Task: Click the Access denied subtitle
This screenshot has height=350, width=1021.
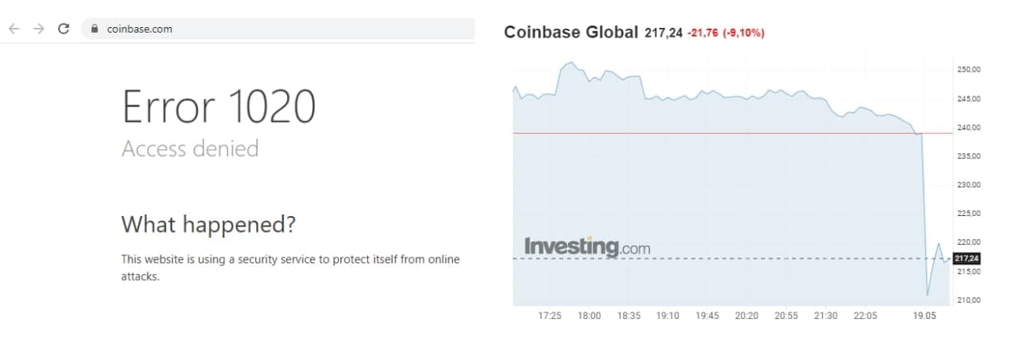Action: [x=190, y=148]
